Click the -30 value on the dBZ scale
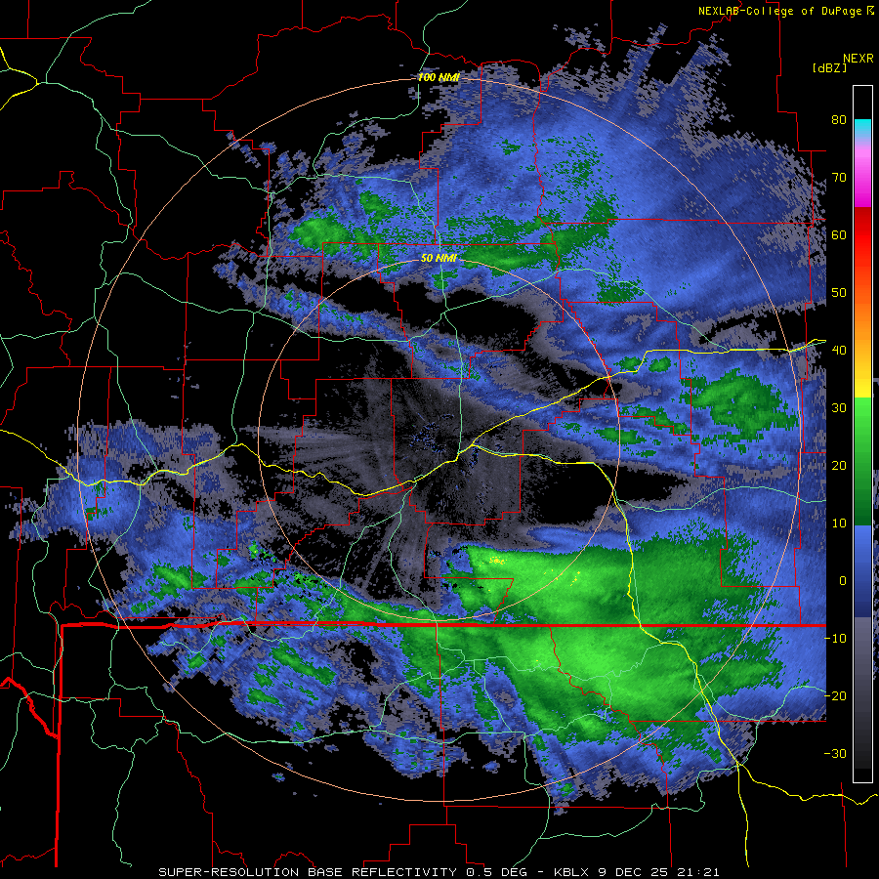The image size is (879, 879). tap(835, 753)
